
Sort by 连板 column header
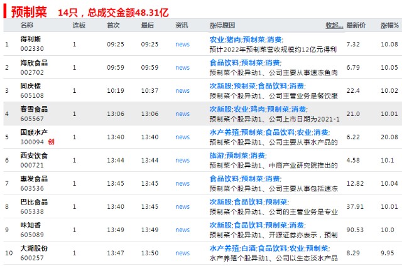pyautogui.click(x=79, y=25)
